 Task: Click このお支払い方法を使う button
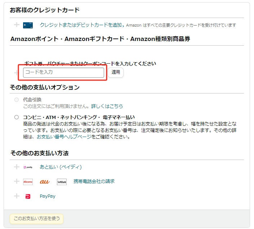pyautogui.click(x=37, y=219)
